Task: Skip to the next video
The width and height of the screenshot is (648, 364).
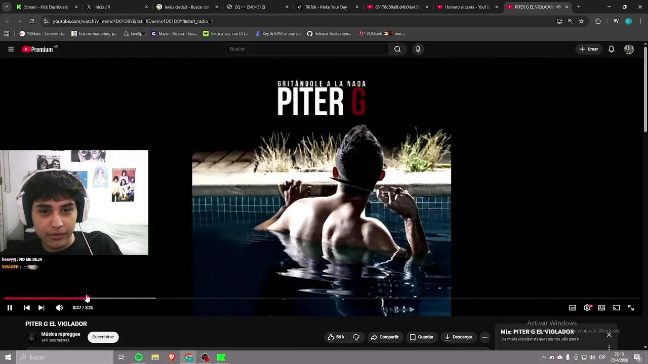Action: (42, 307)
